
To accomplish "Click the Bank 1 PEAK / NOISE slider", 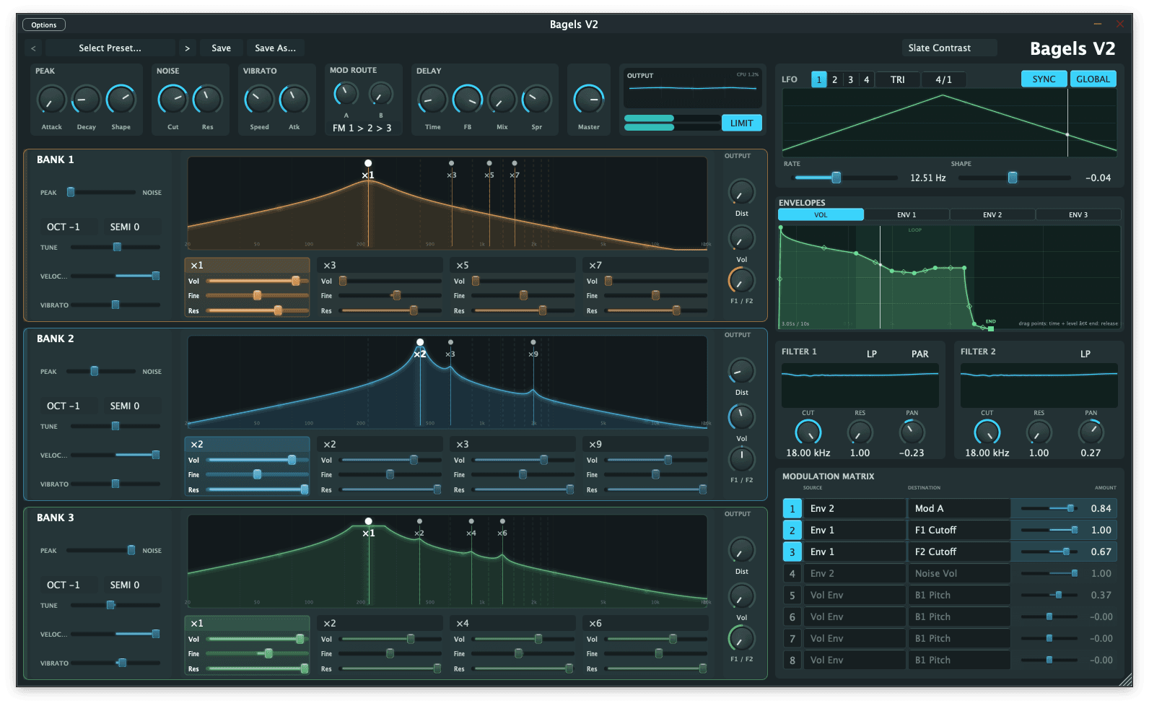I will [101, 193].
